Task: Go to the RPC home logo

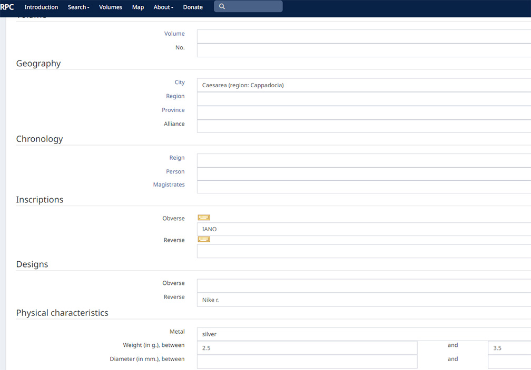Action: pyautogui.click(x=7, y=7)
